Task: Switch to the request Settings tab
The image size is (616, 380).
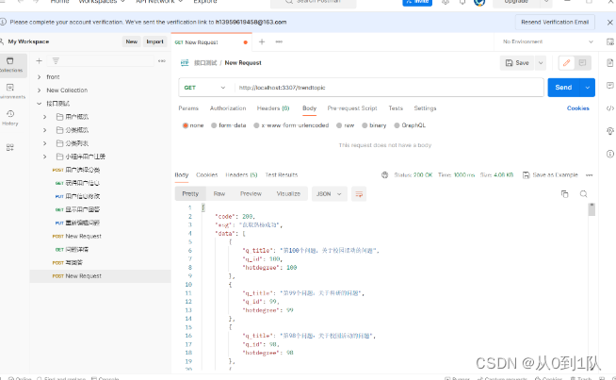Action: (425, 108)
